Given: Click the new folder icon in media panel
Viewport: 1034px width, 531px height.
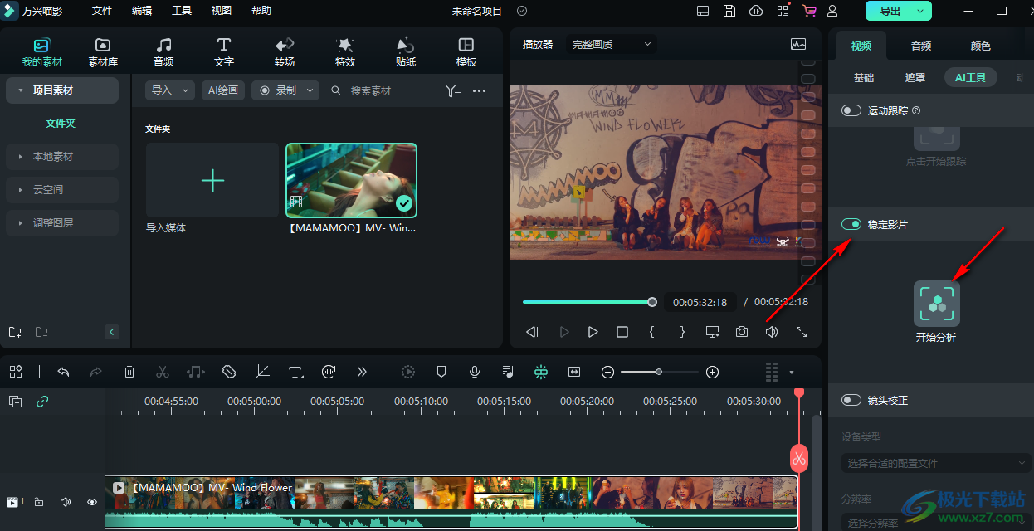Looking at the screenshot, I should tap(15, 332).
